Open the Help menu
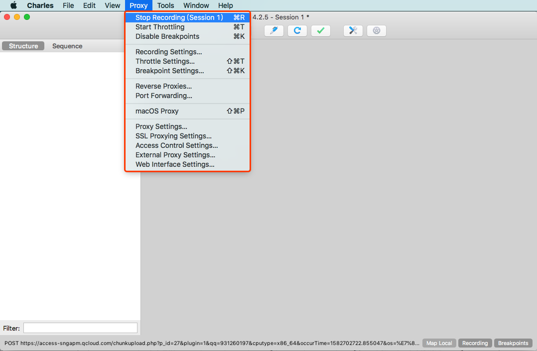 click(225, 5)
